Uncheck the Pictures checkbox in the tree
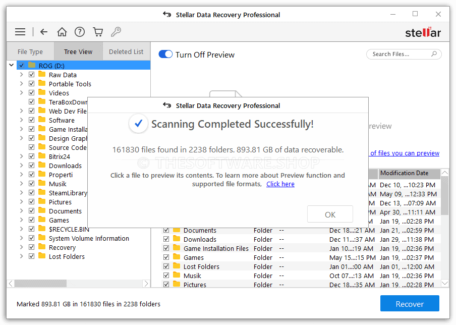Screen dimensions: 456x325 [x=32, y=202]
